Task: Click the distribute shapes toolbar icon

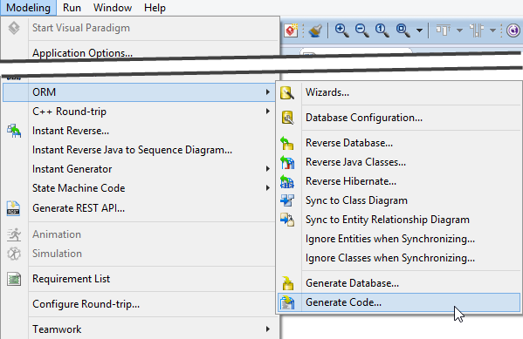Action: [x=477, y=31]
